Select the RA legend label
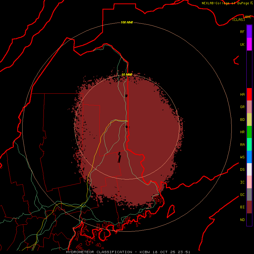The width and height of the screenshot is (254, 254). 242,145
